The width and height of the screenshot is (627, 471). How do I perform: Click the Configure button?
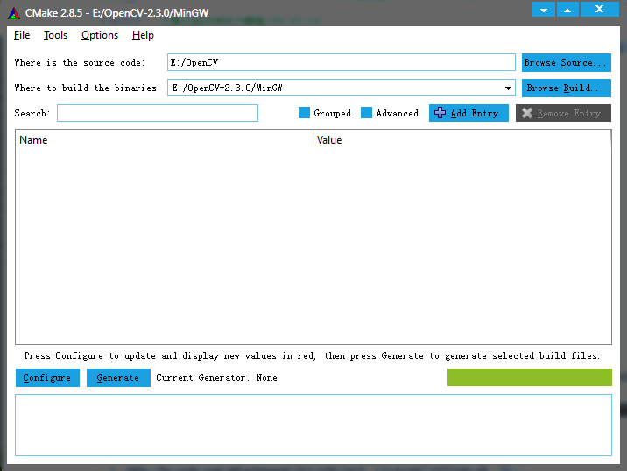pos(47,378)
